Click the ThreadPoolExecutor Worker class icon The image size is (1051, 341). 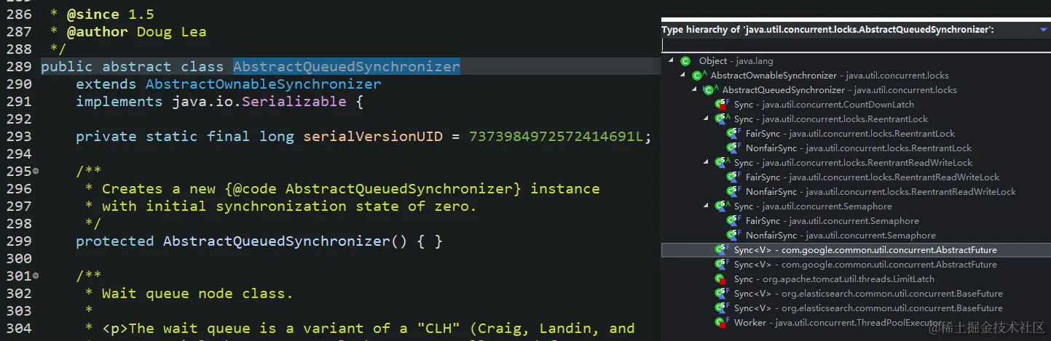click(722, 323)
